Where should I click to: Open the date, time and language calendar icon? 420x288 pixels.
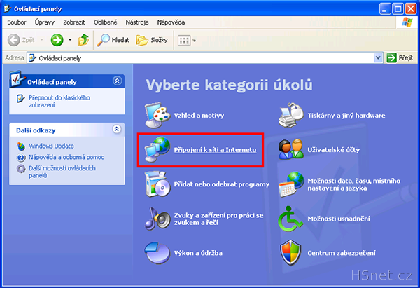coord(291,184)
